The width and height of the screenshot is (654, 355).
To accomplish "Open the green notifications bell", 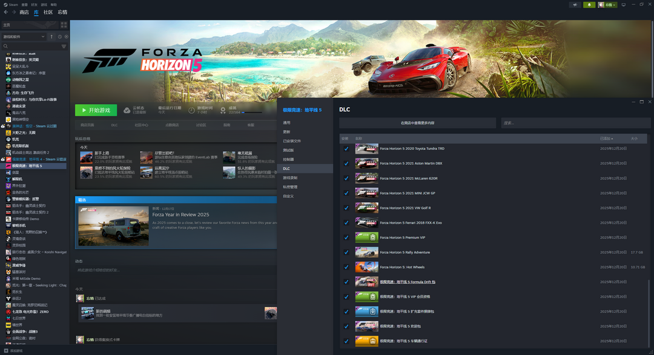I will [x=589, y=4].
